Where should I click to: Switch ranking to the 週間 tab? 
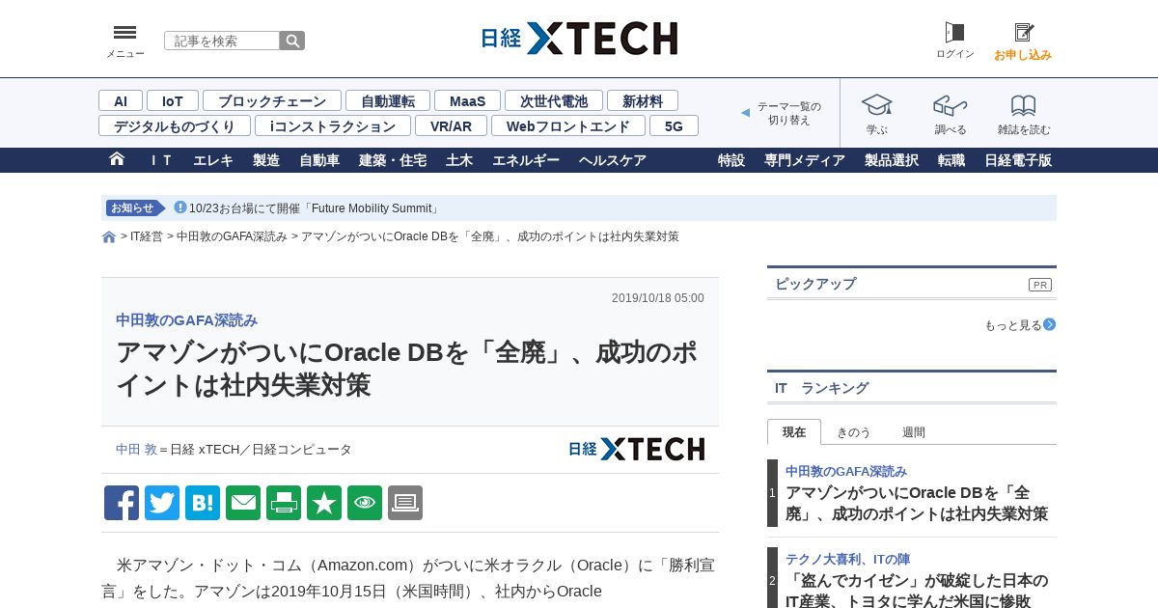click(x=914, y=432)
